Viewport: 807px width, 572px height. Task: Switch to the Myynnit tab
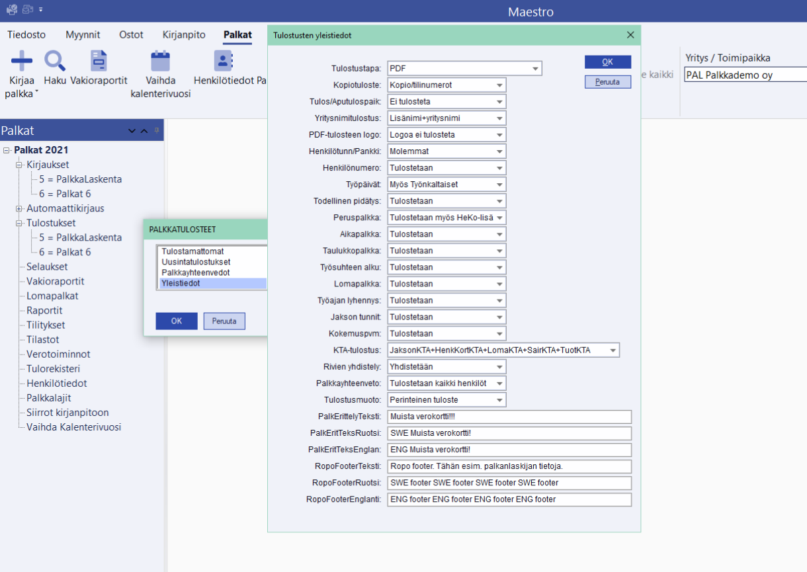(x=83, y=34)
